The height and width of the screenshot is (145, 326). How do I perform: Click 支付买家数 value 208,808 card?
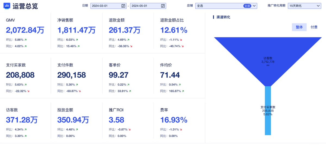[20, 75]
